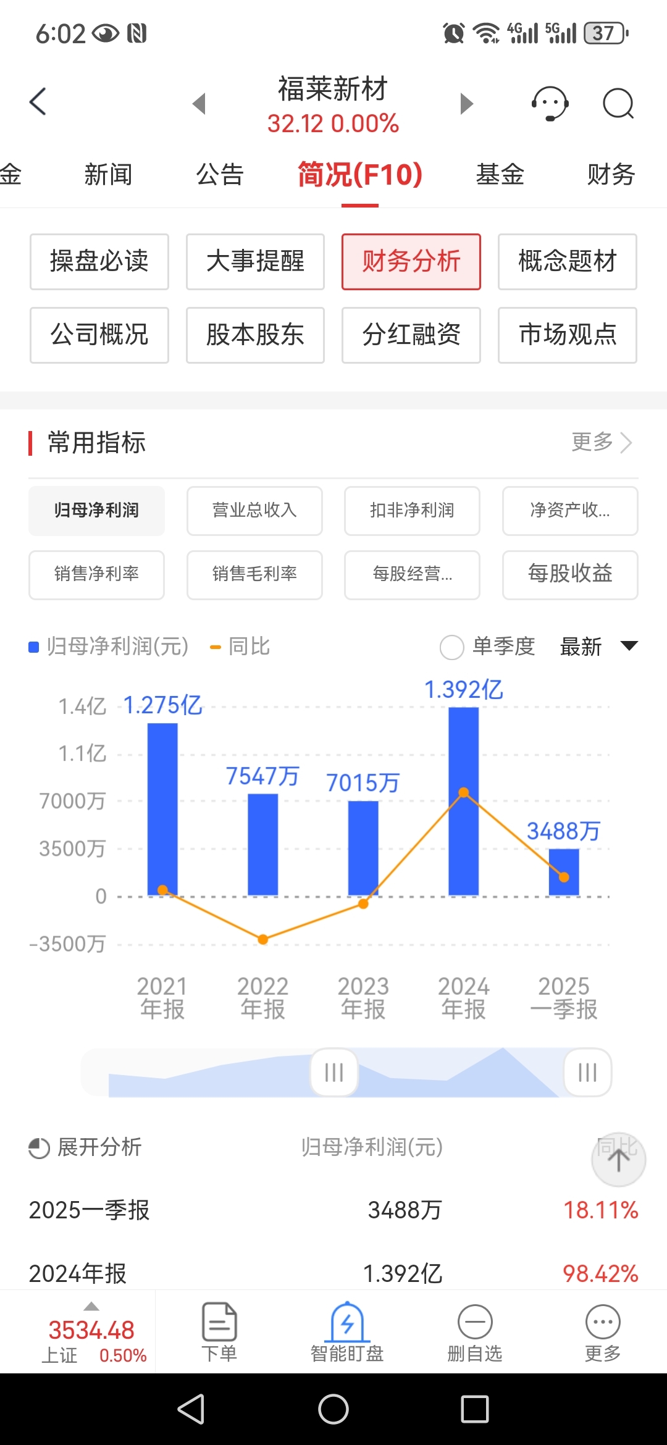This screenshot has height=1445, width=667.
Task: Tap the 展开分析 pie chart icon
Action: point(39,1148)
